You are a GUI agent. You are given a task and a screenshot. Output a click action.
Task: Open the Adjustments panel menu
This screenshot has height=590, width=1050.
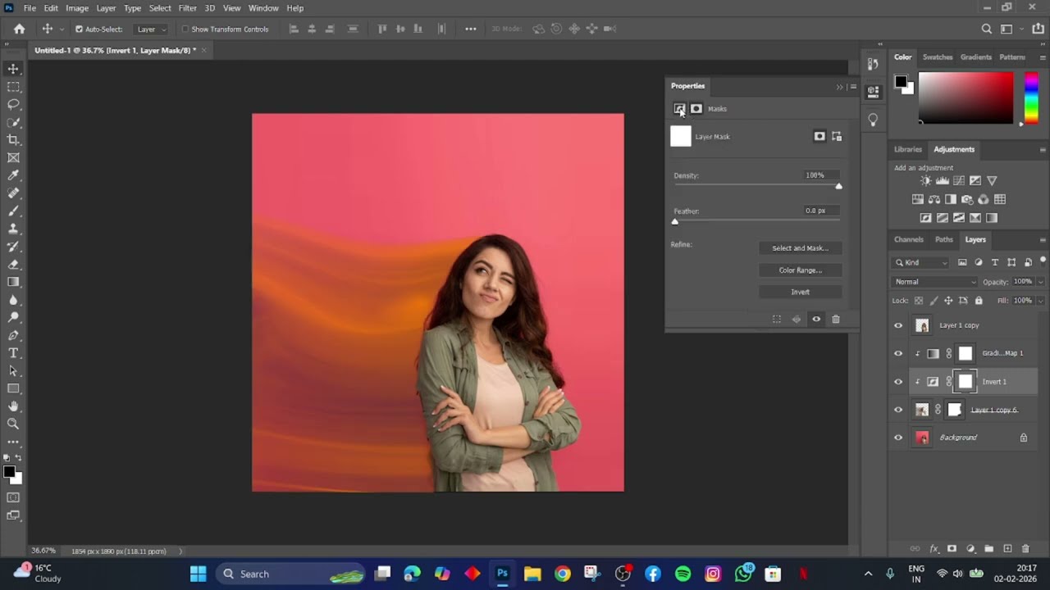click(x=1043, y=149)
